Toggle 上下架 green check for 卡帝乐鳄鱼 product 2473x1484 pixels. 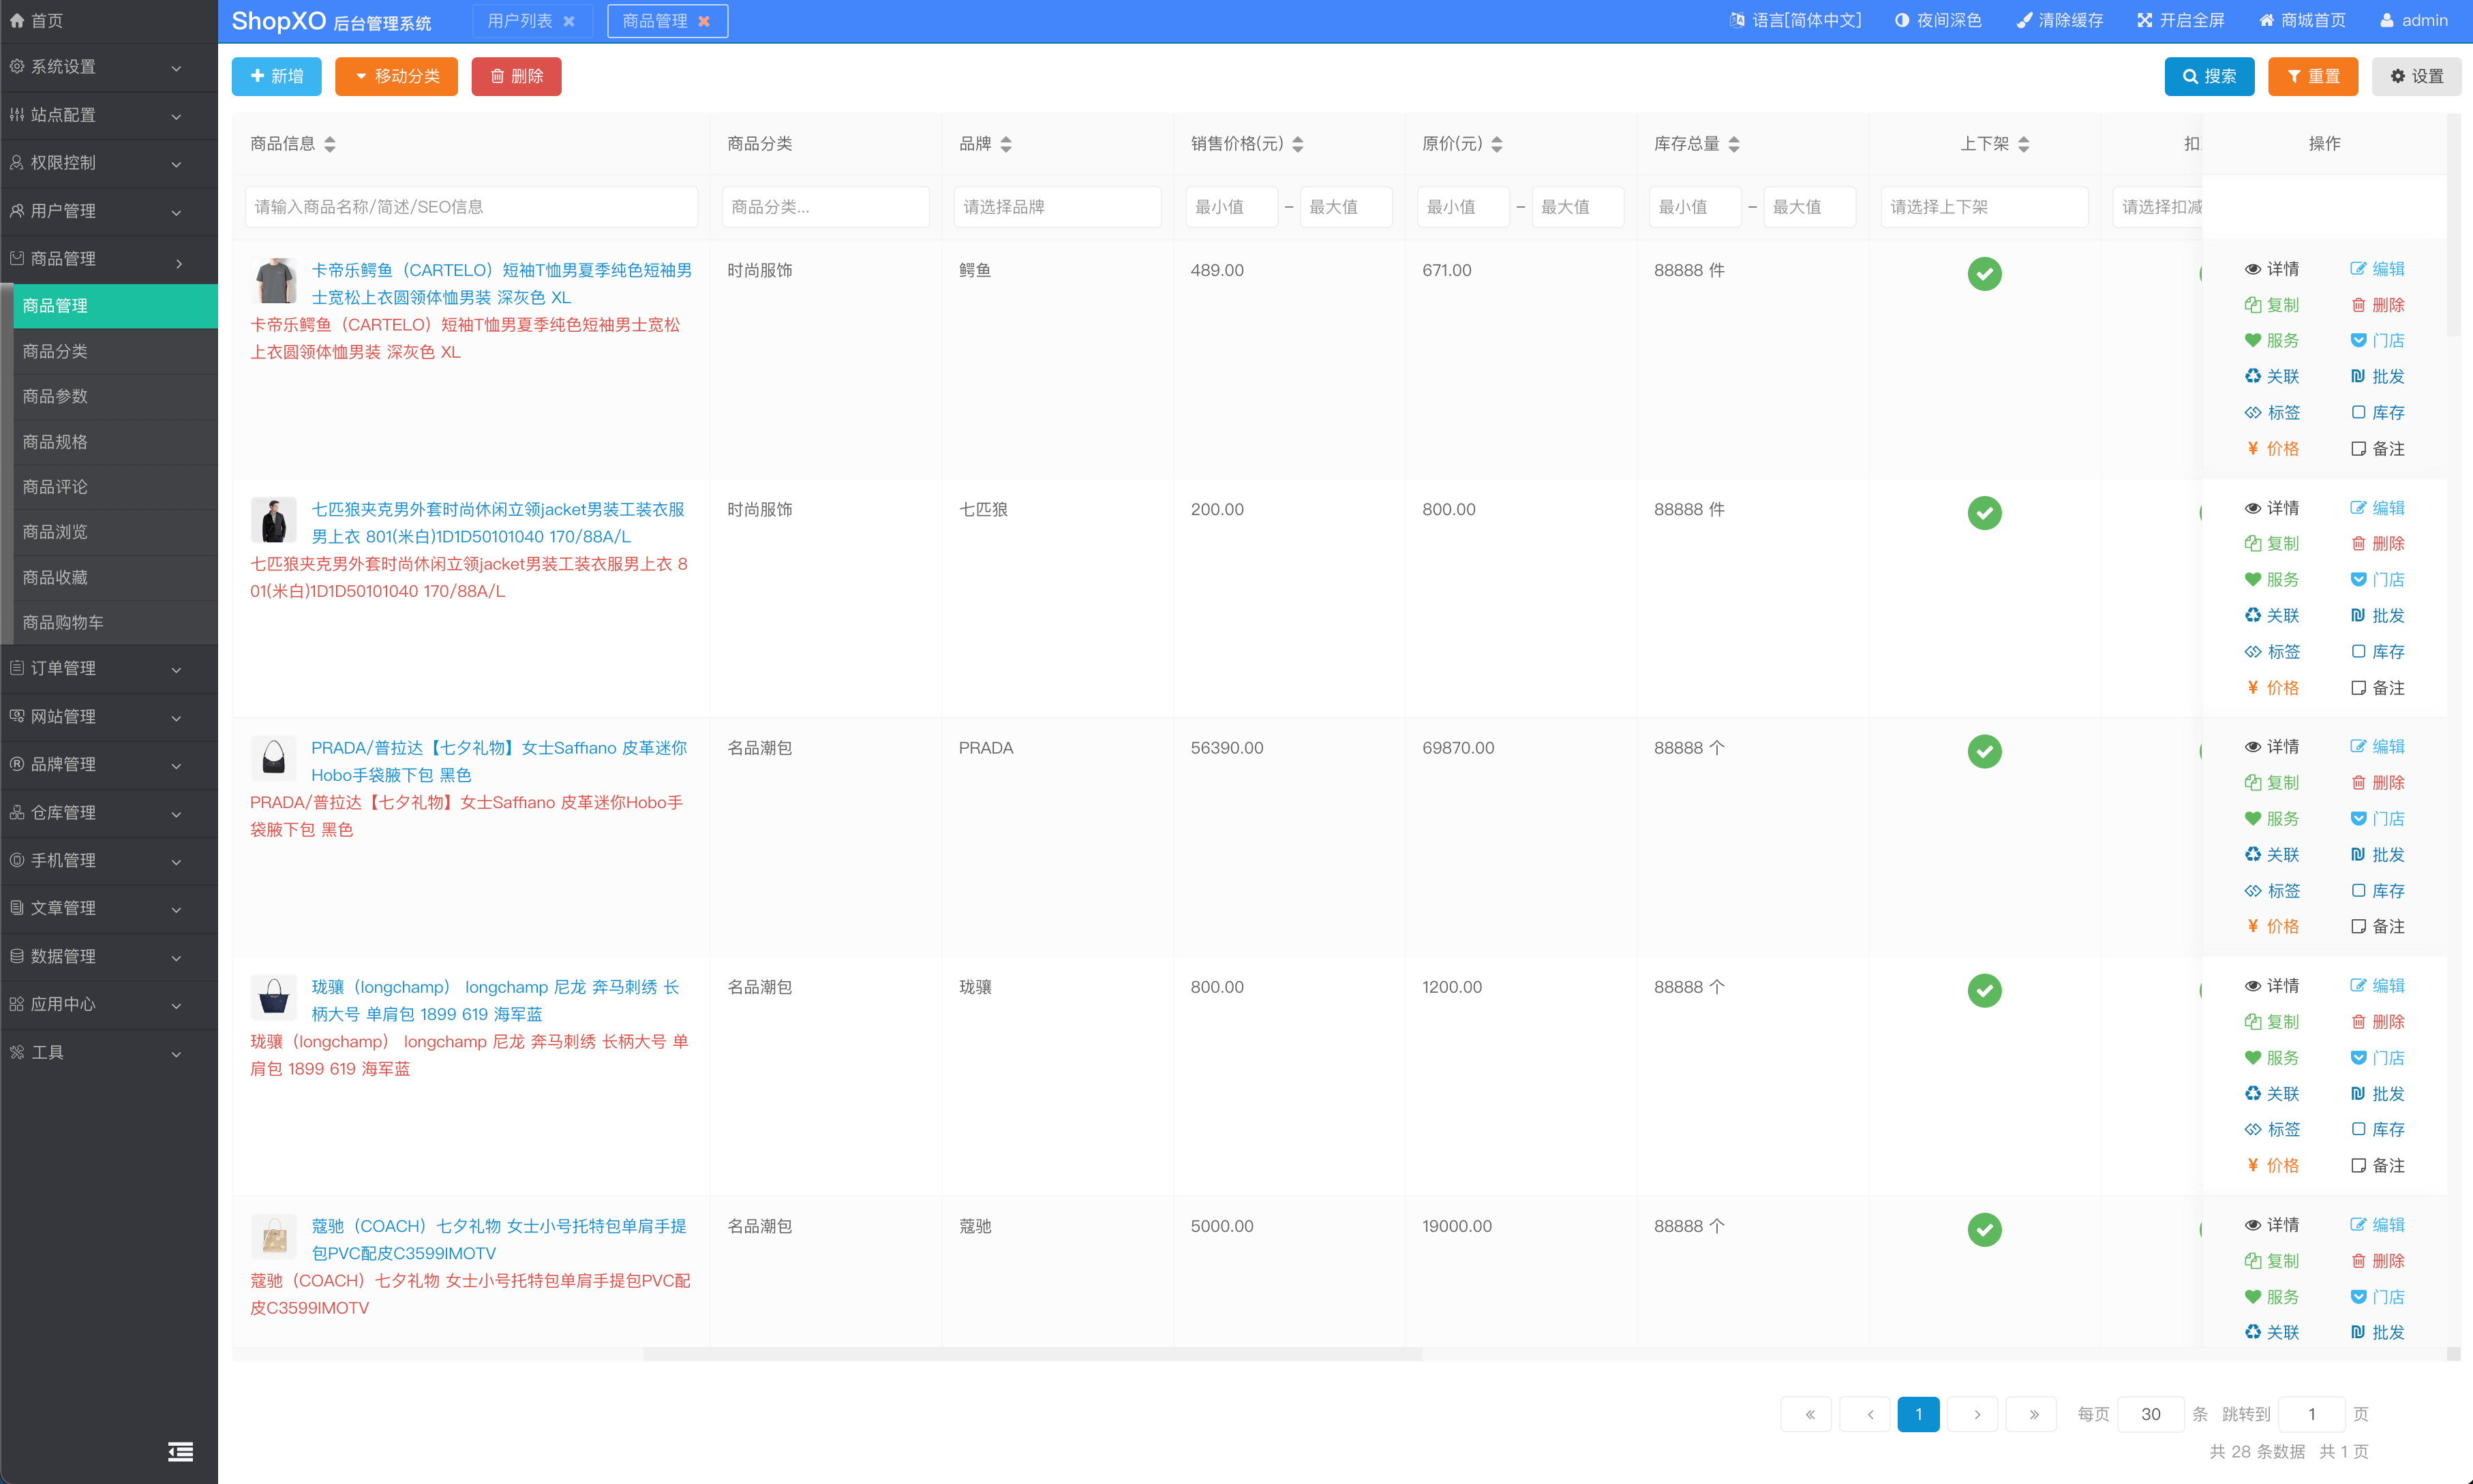click(1984, 273)
